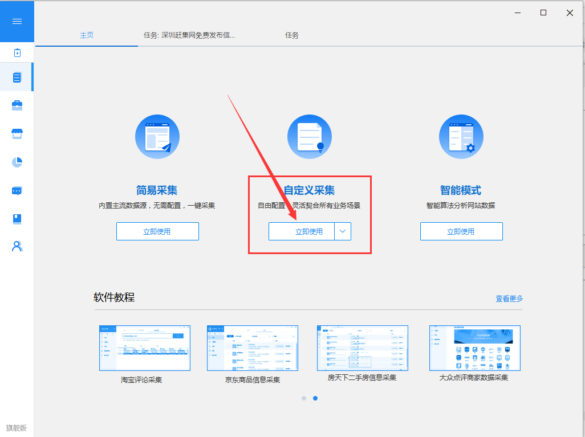The image size is (585, 437).
Task: Click the 大众点评商家数据采集 caption
Action: [x=474, y=378]
